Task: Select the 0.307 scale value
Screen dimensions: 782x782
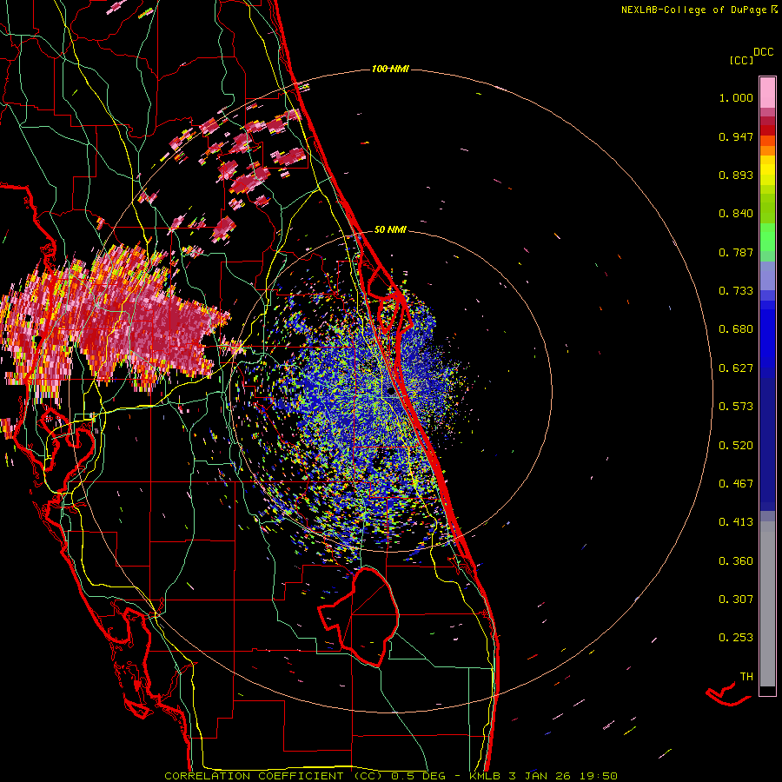Action: 736,600
